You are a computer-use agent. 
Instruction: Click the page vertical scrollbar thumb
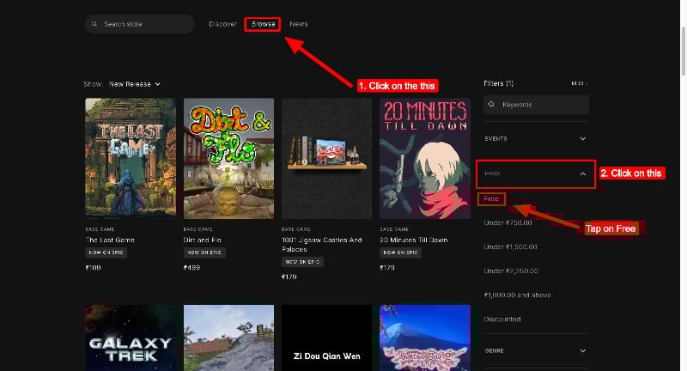click(683, 52)
